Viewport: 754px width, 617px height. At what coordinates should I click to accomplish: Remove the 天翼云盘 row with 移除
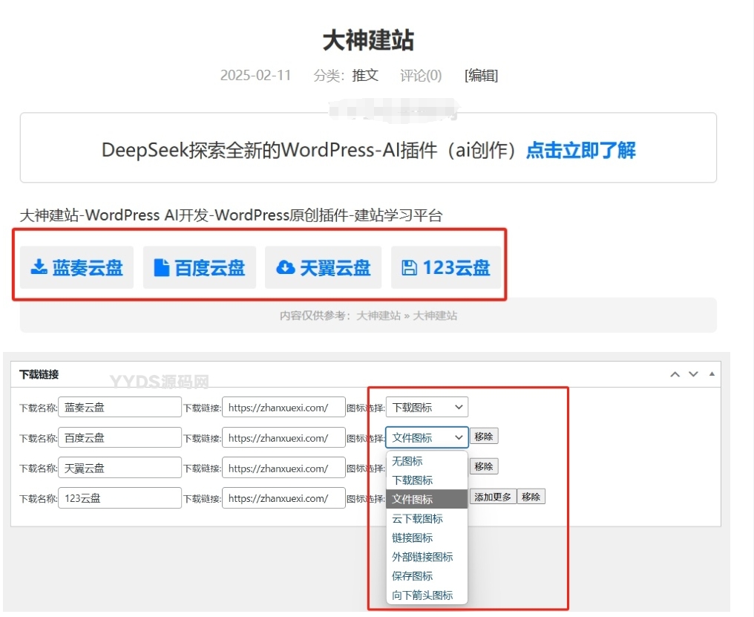tap(484, 466)
